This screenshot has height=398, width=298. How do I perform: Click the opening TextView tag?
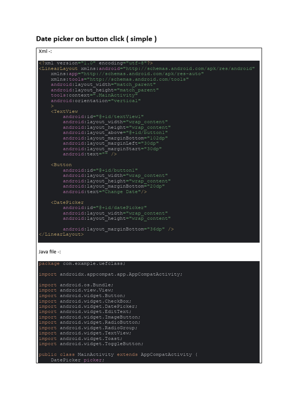pos(64,111)
